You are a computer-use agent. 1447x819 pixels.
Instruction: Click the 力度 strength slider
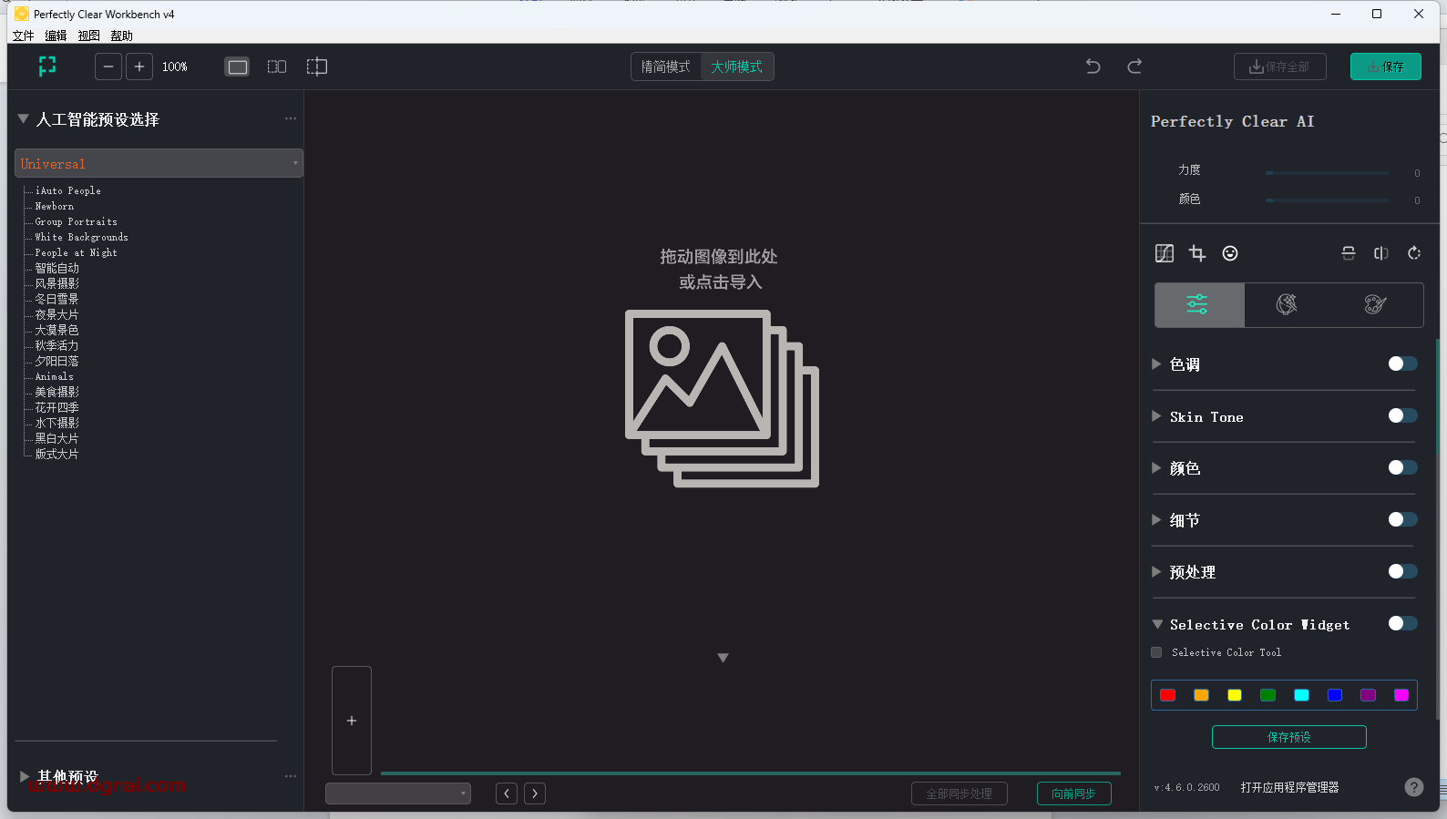[x=1327, y=172]
